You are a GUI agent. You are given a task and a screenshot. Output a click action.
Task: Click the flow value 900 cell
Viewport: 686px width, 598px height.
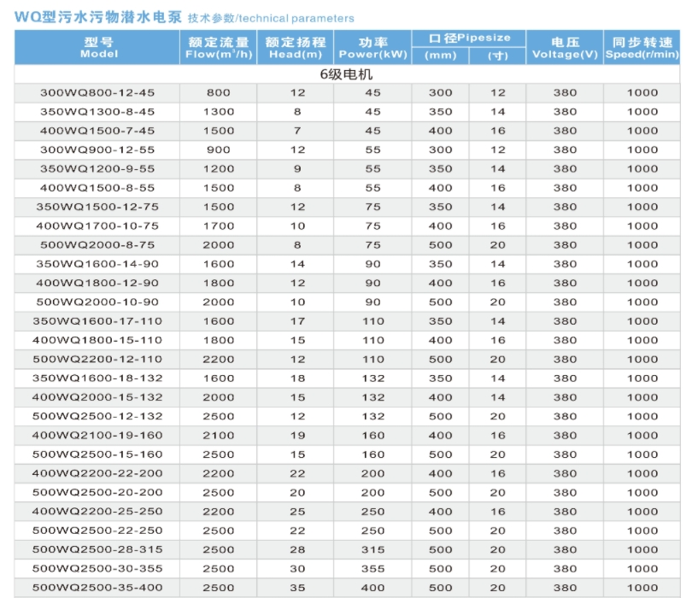point(218,149)
